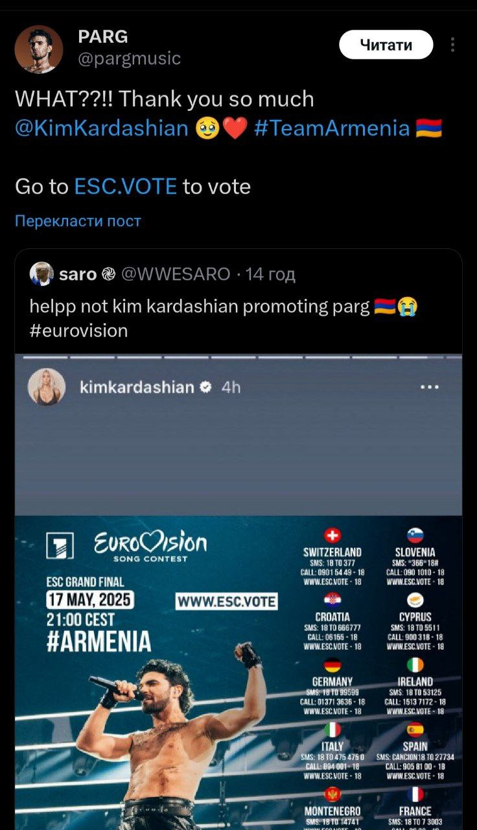This screenshot has height=830, width=477.
Task: Tap saro's small profile avatar
Action: coord(41,274)
